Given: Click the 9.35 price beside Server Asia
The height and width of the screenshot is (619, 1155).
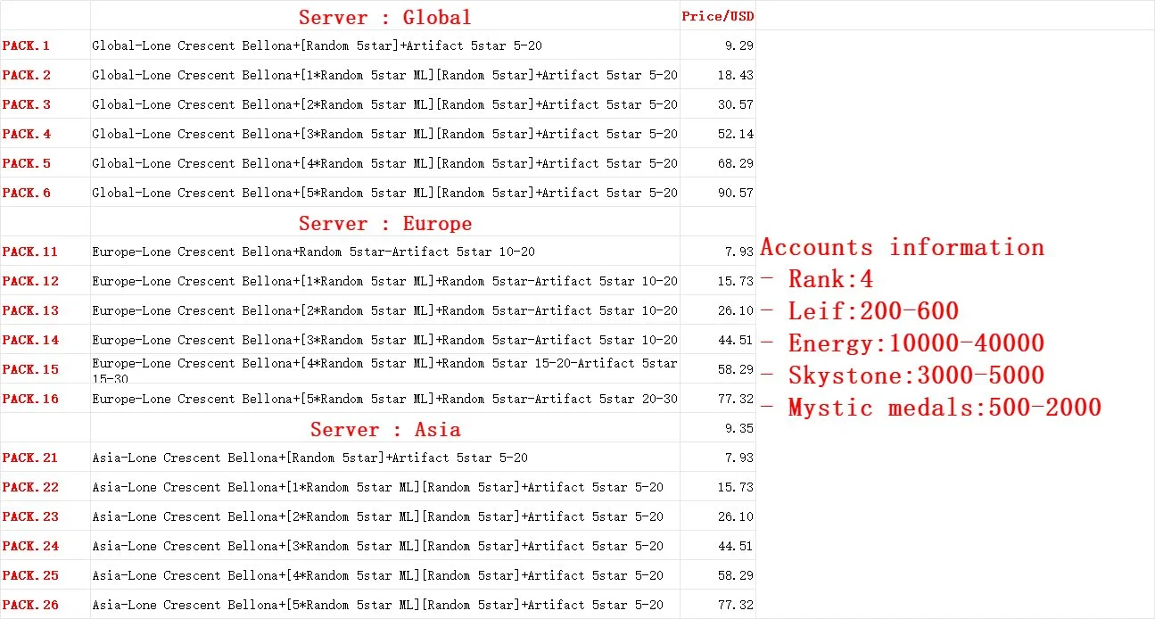Looking at the screenshot, I should (717, 428).
